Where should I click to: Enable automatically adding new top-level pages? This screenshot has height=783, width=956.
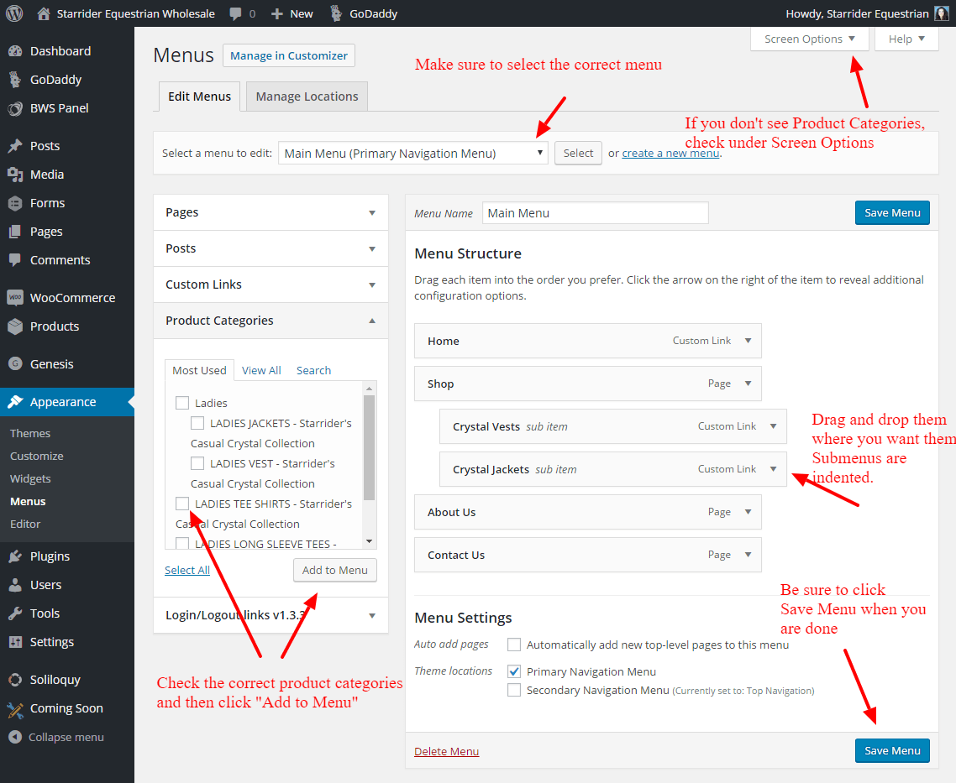(513, 645)
